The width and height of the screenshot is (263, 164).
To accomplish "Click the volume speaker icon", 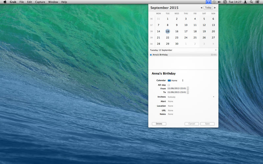I will (219, 2).
